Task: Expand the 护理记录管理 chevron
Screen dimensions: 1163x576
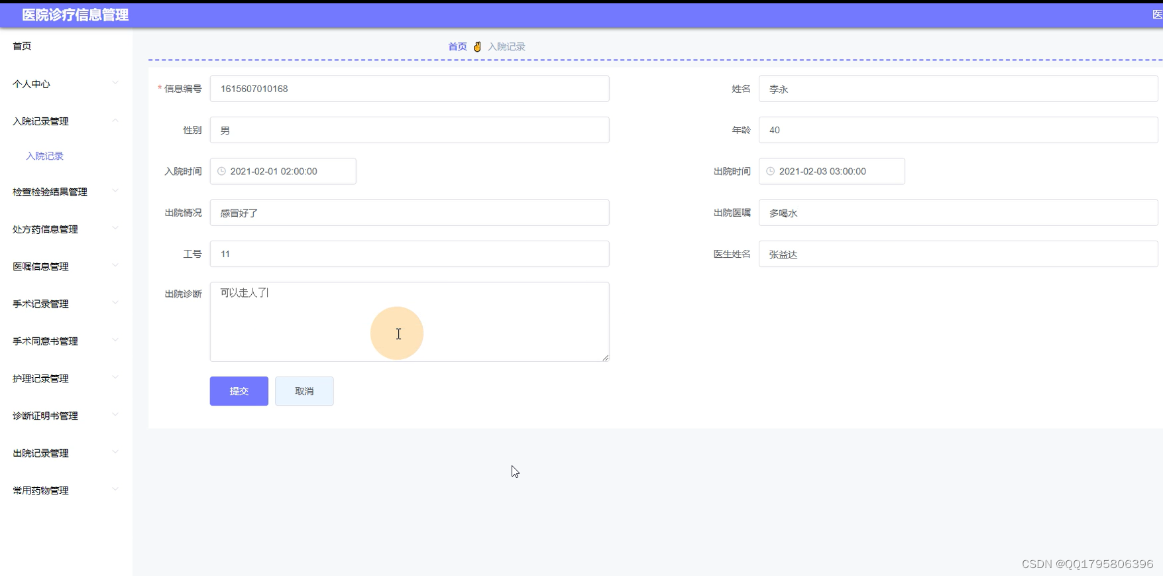Action: (x=115, y=377)
